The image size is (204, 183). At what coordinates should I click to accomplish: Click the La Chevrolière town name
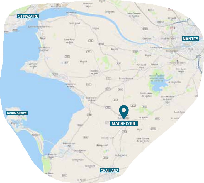point(174,82)
